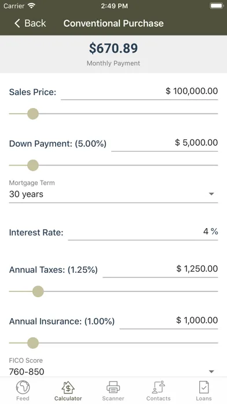Image resolution: width=227 pixels, height=404 pixels.
Task: Click the Down Payment slider knob
Action: pyautogui.click(x=33, y=165)
